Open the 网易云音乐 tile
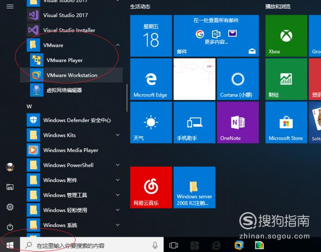This screenshot has width=321, height=252. (x=151, y=188)
